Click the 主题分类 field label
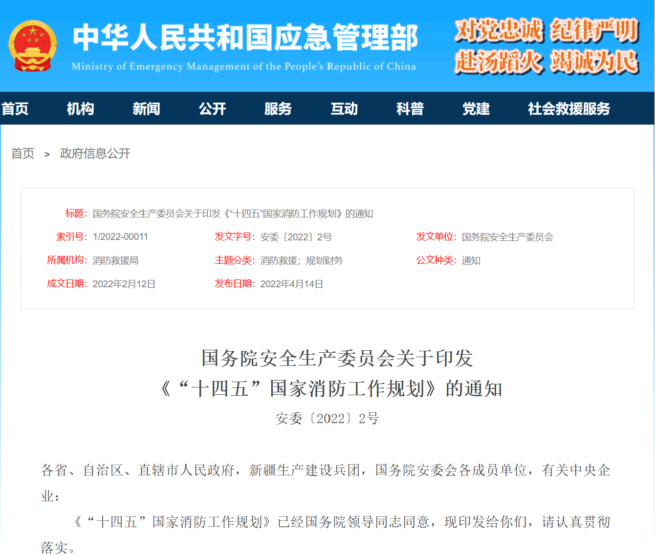The width and height of the screenshot is (655, 555). [235, 260]
